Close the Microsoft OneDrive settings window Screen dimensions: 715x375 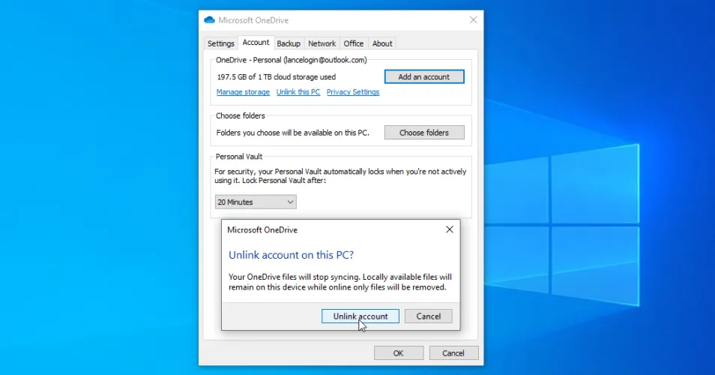473,20
